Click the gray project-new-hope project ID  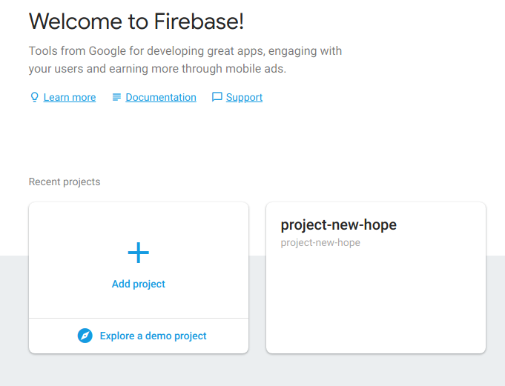point(320,242)
